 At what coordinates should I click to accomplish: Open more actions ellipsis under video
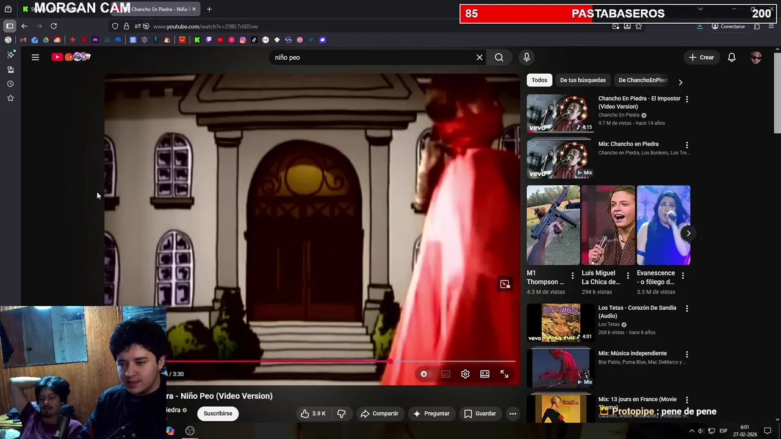513,413
